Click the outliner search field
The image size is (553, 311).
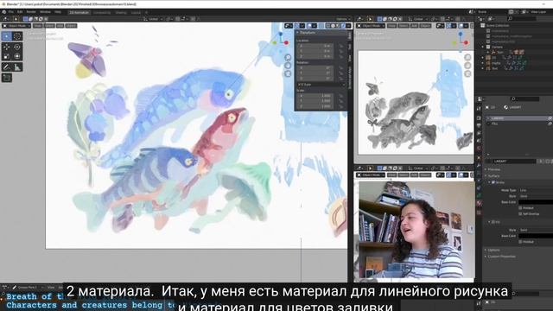[x=523, y=19]
